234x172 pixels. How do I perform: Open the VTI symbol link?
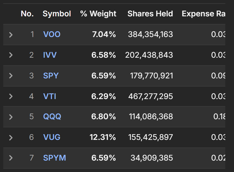[50, 96]
